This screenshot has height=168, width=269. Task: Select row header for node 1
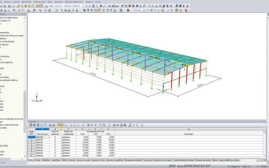click(x=31, y=137)
